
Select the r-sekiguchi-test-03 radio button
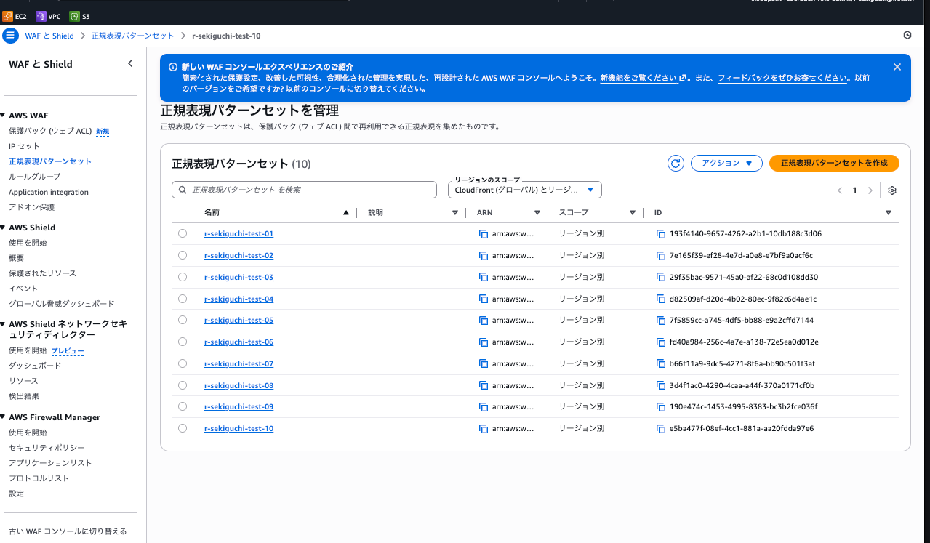pos(183,277)
